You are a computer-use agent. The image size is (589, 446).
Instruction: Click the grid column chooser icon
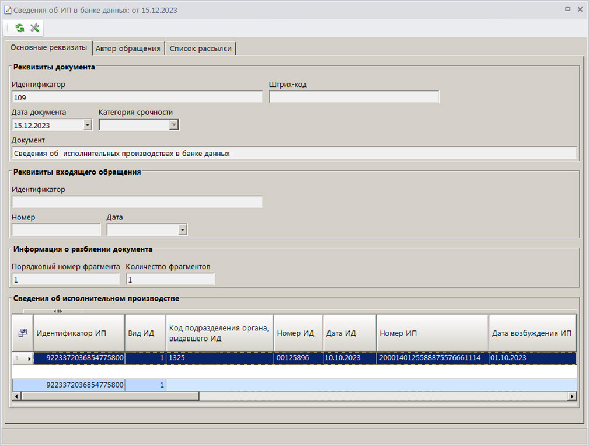tap(23, 333)
